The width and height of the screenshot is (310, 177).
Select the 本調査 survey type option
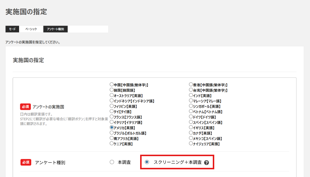pyautogui.click(x=112, y=162)
